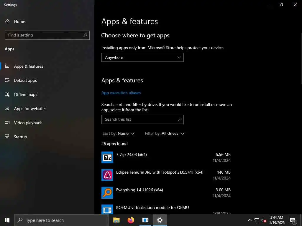Click the Home house icon in sidebar

click(7, 21)
